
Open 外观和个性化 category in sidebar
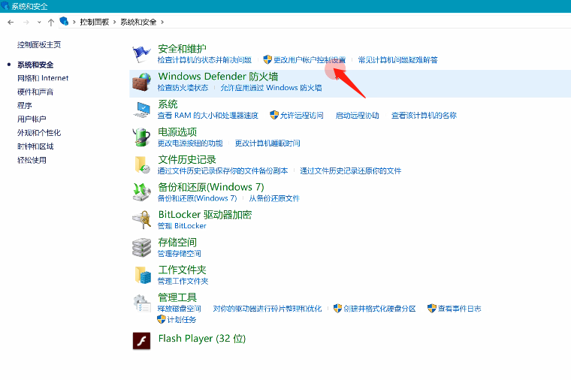point(39,133)
